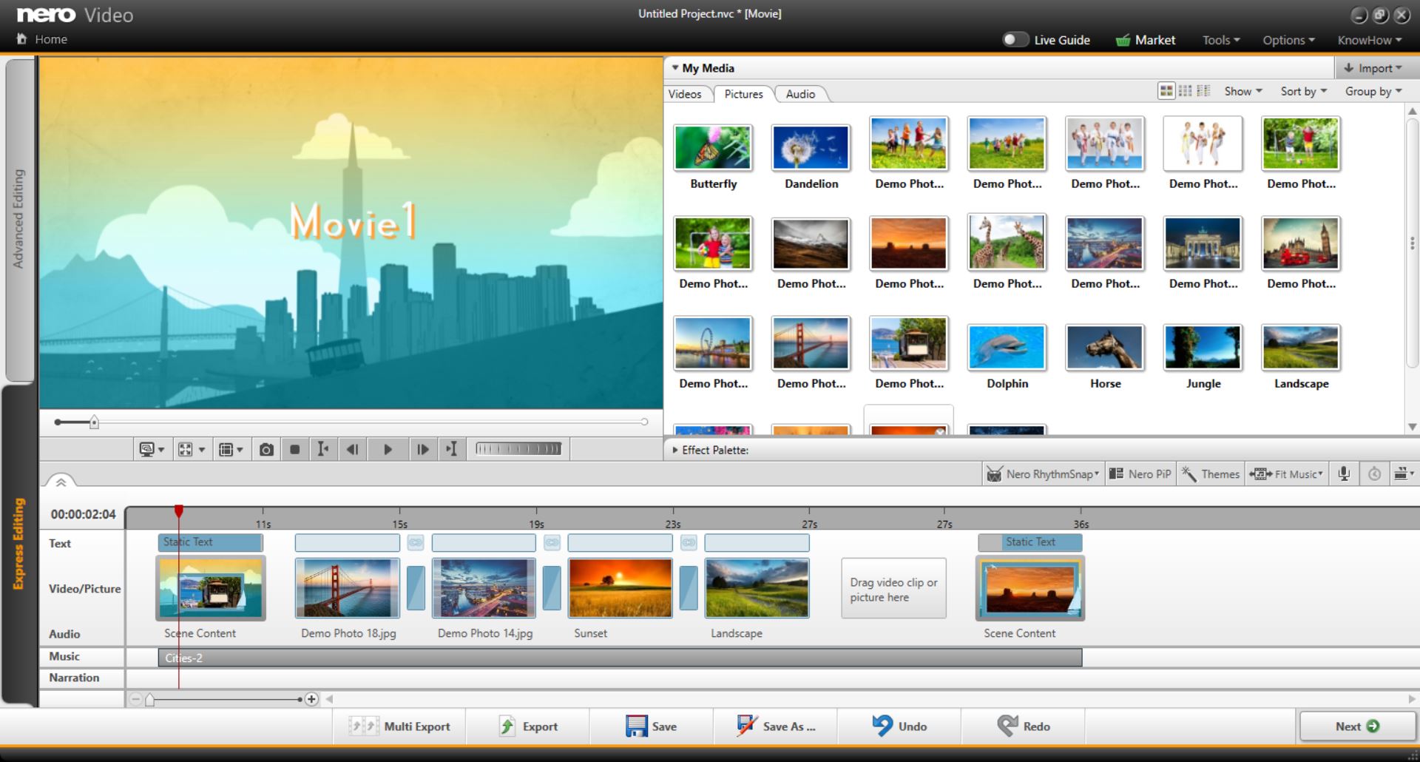
Task: Switch to the Audio tab
Action: [x=800, y=94]
